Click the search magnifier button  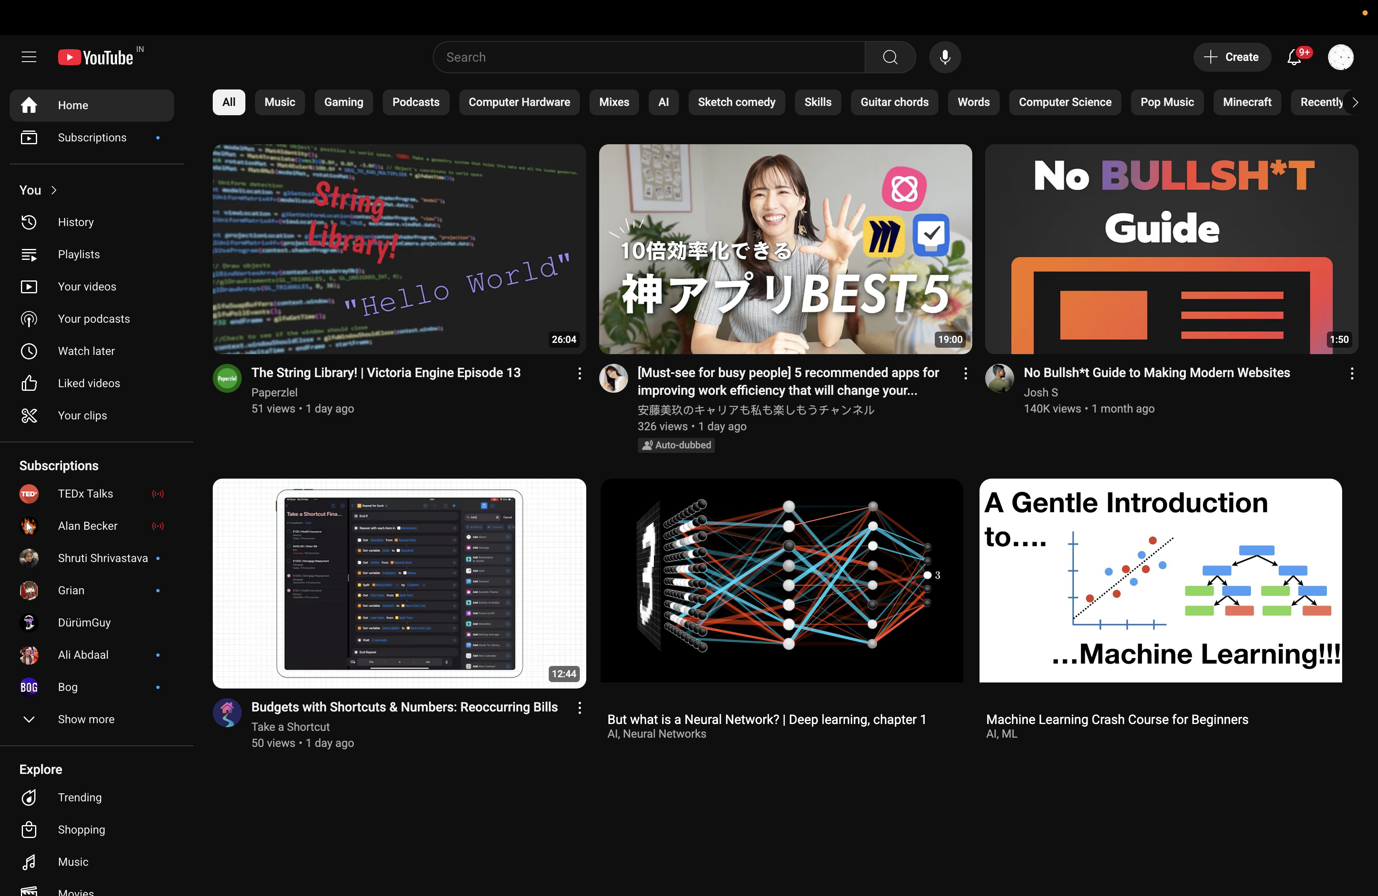tap(890, 57)
